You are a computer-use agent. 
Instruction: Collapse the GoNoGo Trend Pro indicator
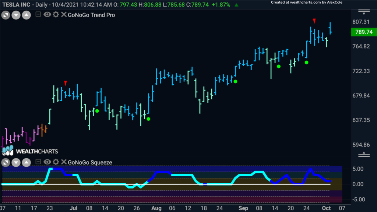(x=38, y=14)
